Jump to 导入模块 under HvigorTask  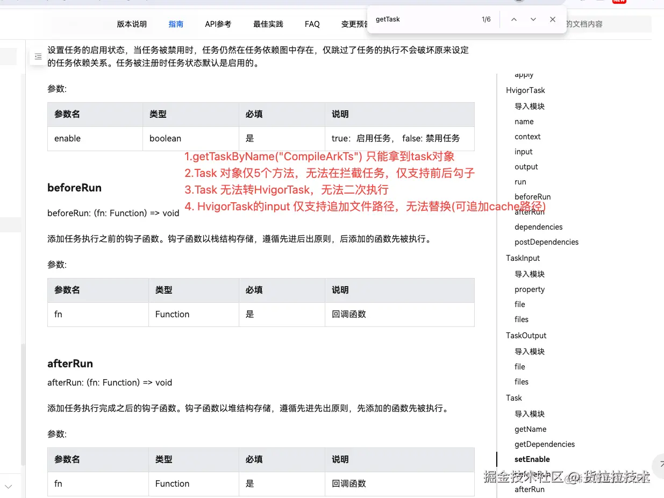pos(530,106)
